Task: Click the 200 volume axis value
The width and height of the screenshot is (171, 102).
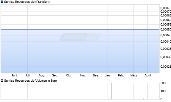Action: click(x=163, y=83)
